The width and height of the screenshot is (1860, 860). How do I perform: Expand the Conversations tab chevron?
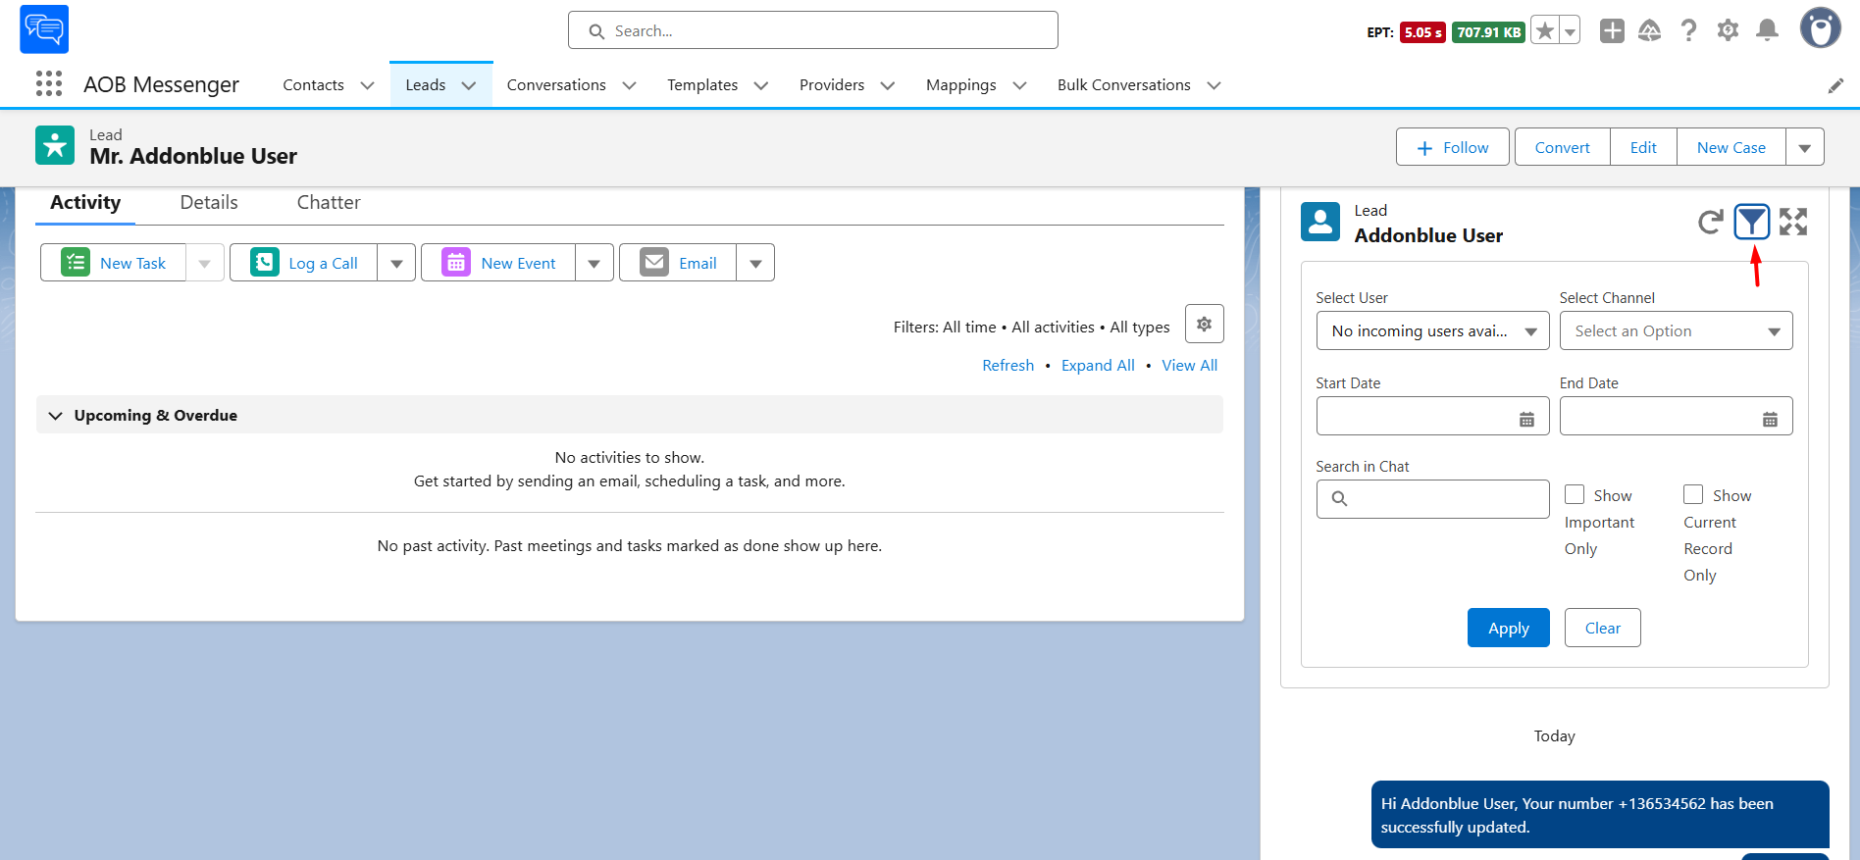click(630, 85)
